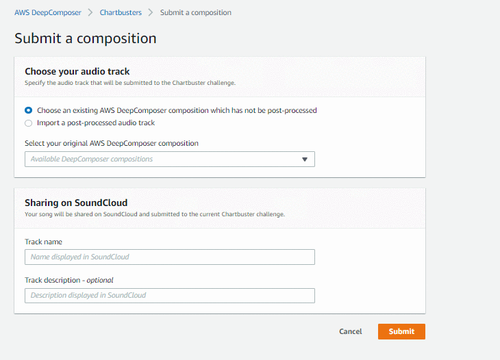
Task: Click the compositions dropdown arrow icon
Action: coord(305,159)
